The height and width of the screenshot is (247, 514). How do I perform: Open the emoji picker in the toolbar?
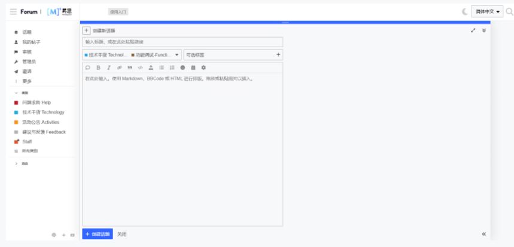[x=183, y=68]
